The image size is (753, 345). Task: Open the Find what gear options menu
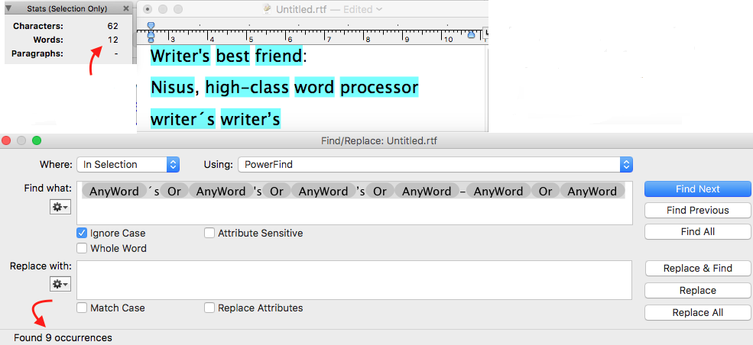pos(60,207)
